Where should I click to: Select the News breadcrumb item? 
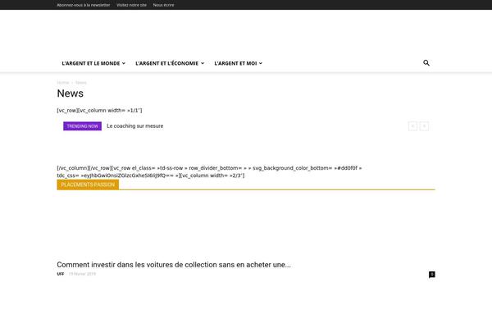click(x=80, y=82)
